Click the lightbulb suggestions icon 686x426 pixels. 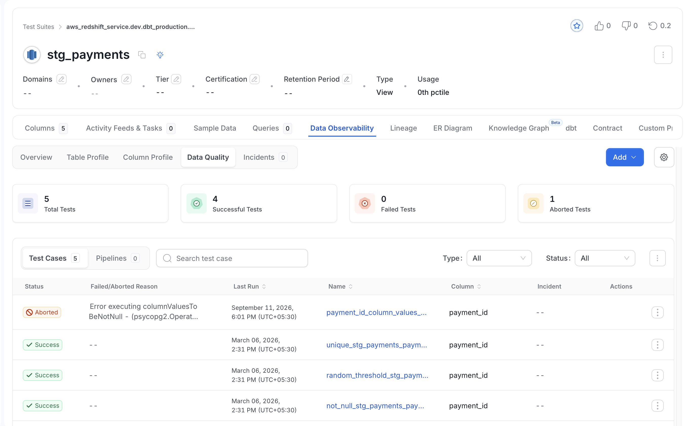160,55
